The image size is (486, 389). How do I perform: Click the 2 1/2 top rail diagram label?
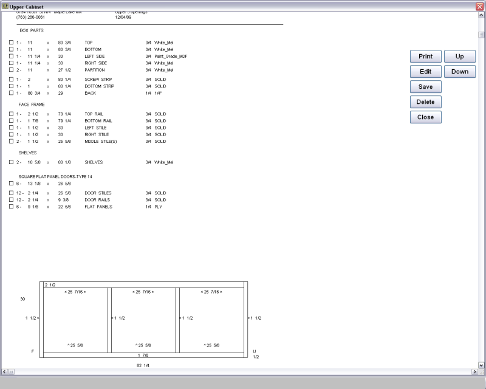50,285
